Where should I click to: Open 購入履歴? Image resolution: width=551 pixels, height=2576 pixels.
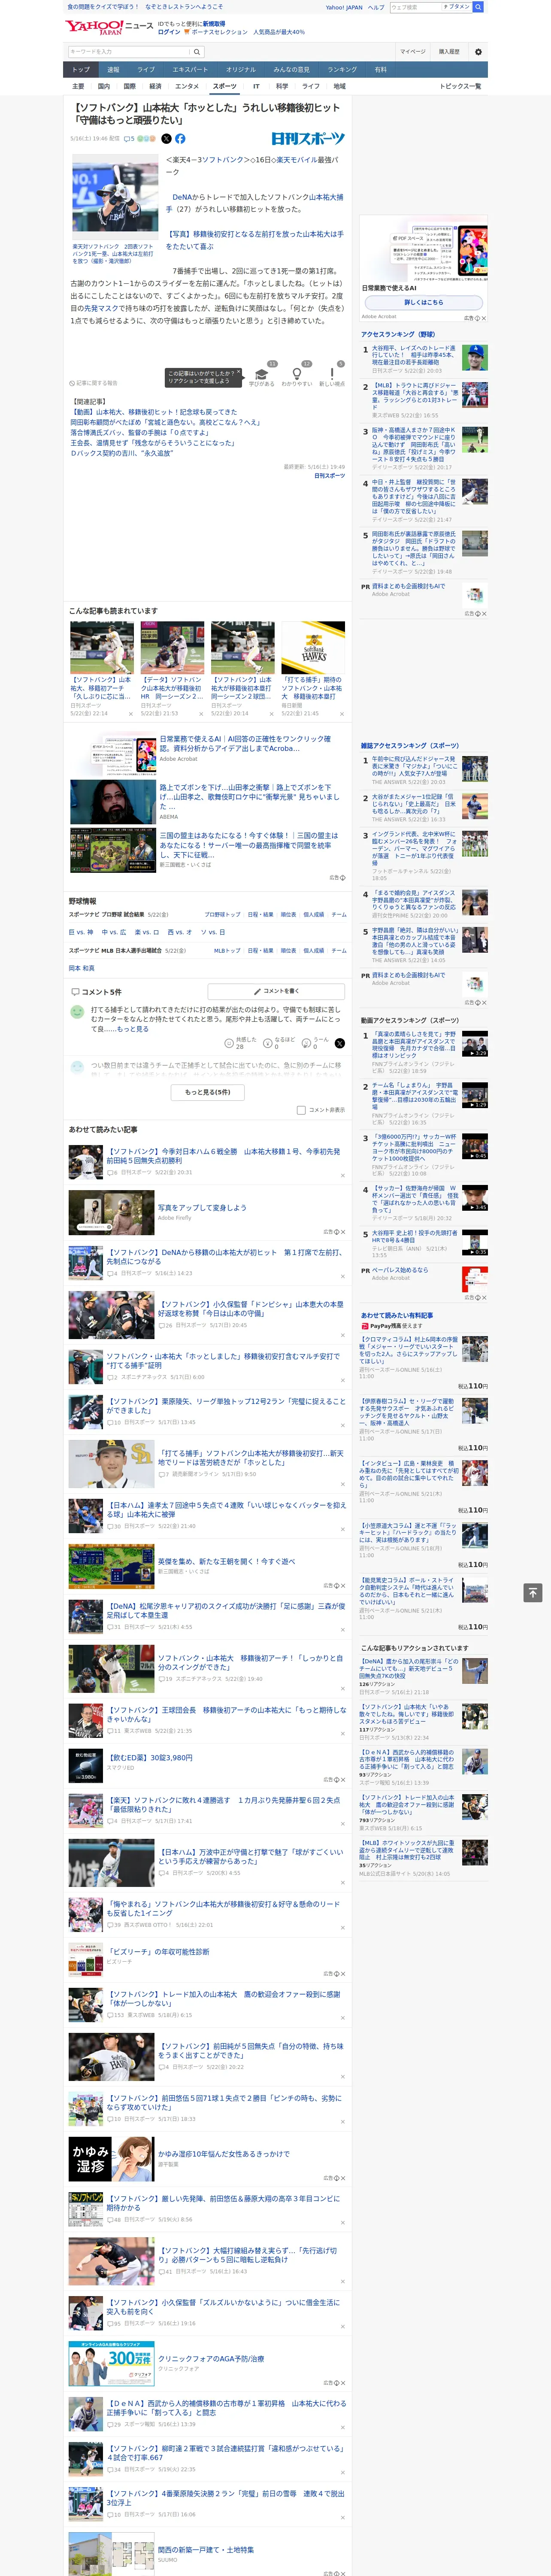pyautogui.click(x=449, y=51)
